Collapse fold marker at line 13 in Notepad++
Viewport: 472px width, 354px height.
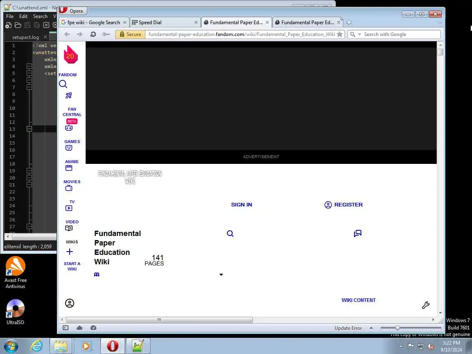point(29,129)
